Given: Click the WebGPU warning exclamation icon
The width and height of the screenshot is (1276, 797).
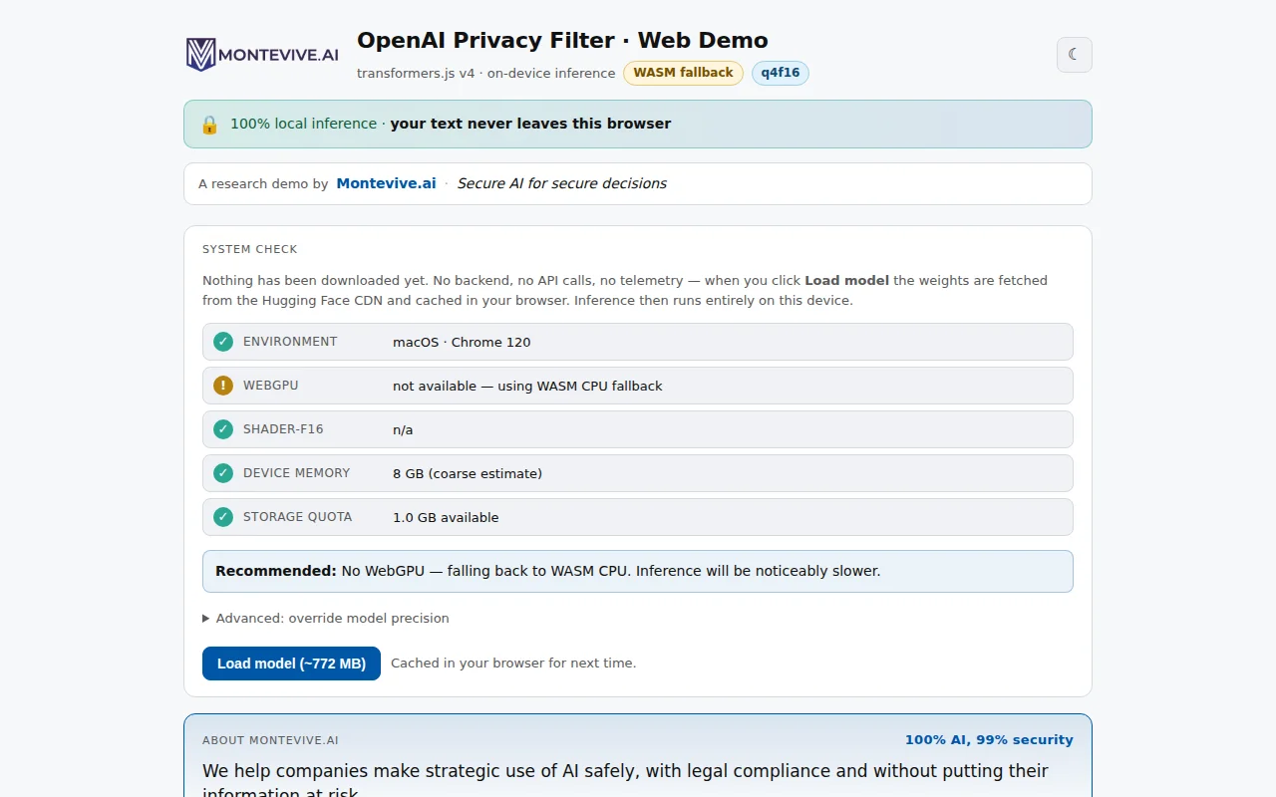Looking at the screenshot, I should pos(223,386).
